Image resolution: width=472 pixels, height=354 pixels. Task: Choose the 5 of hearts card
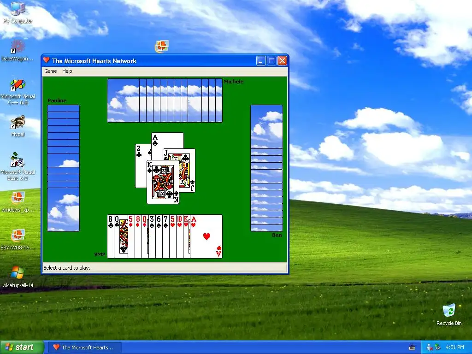click(x=173, y=236)
